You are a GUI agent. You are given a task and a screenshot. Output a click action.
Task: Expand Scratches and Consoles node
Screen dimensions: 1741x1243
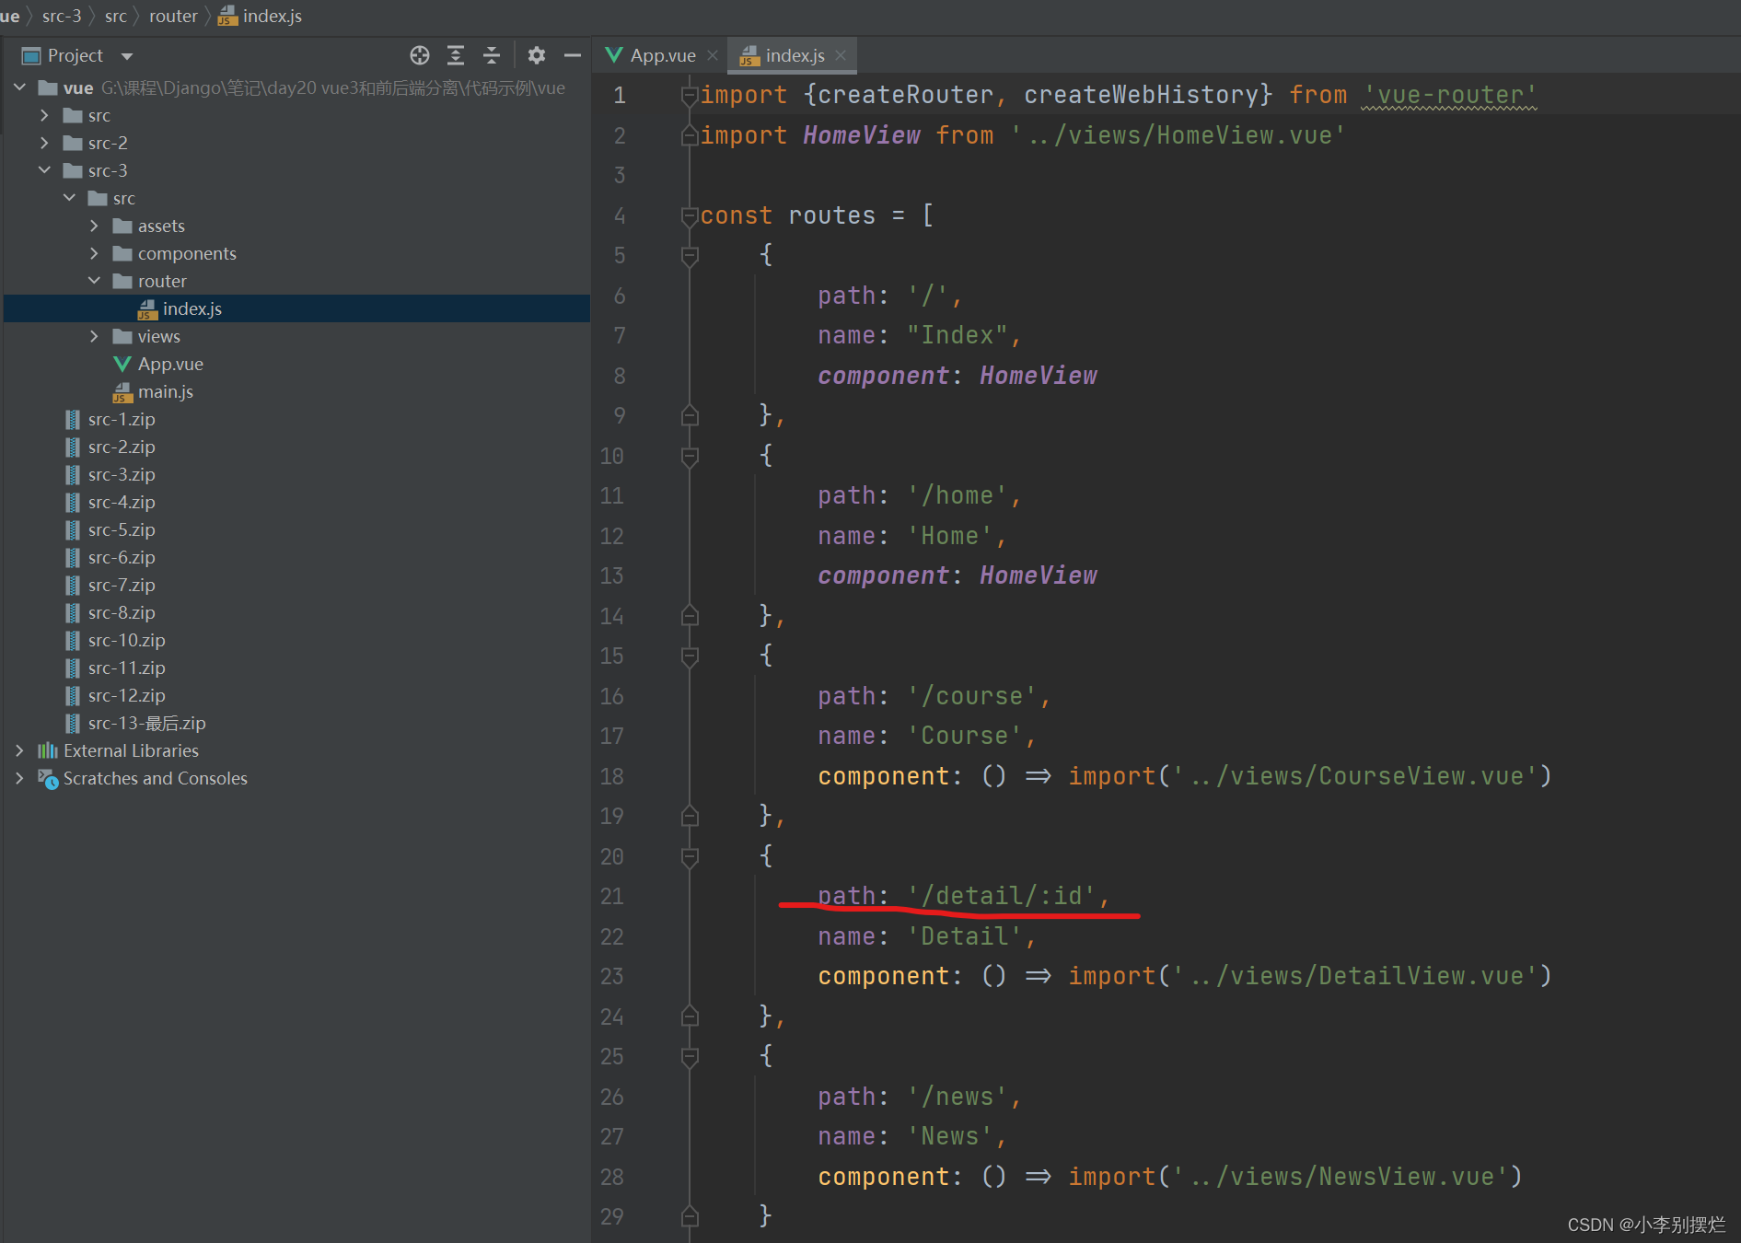[19, 778]
